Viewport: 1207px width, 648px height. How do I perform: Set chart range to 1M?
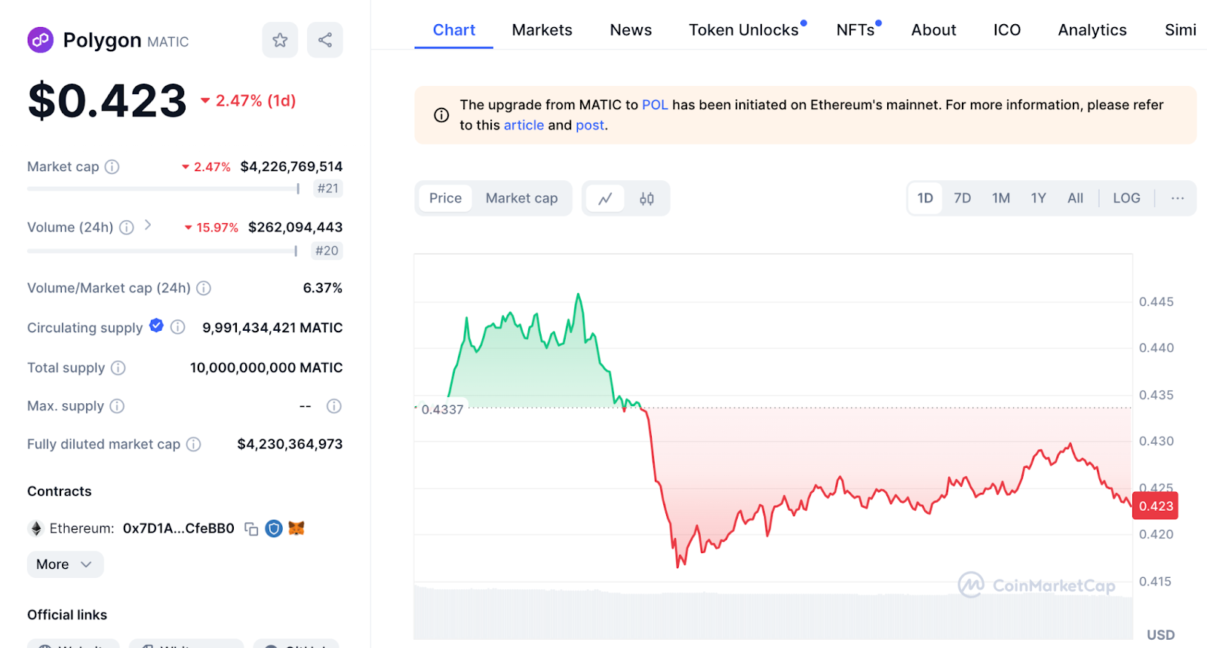(x=1001, y=198)
